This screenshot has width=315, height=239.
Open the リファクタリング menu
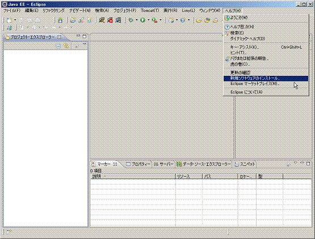[53, 10]
